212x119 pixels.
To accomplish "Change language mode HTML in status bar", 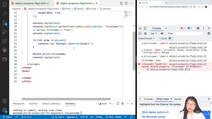I will (99, 117).
